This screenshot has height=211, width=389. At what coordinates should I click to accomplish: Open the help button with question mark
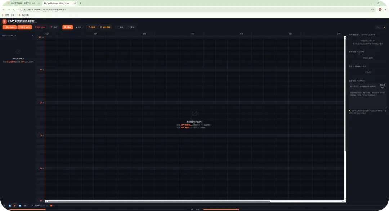[54, 27]
